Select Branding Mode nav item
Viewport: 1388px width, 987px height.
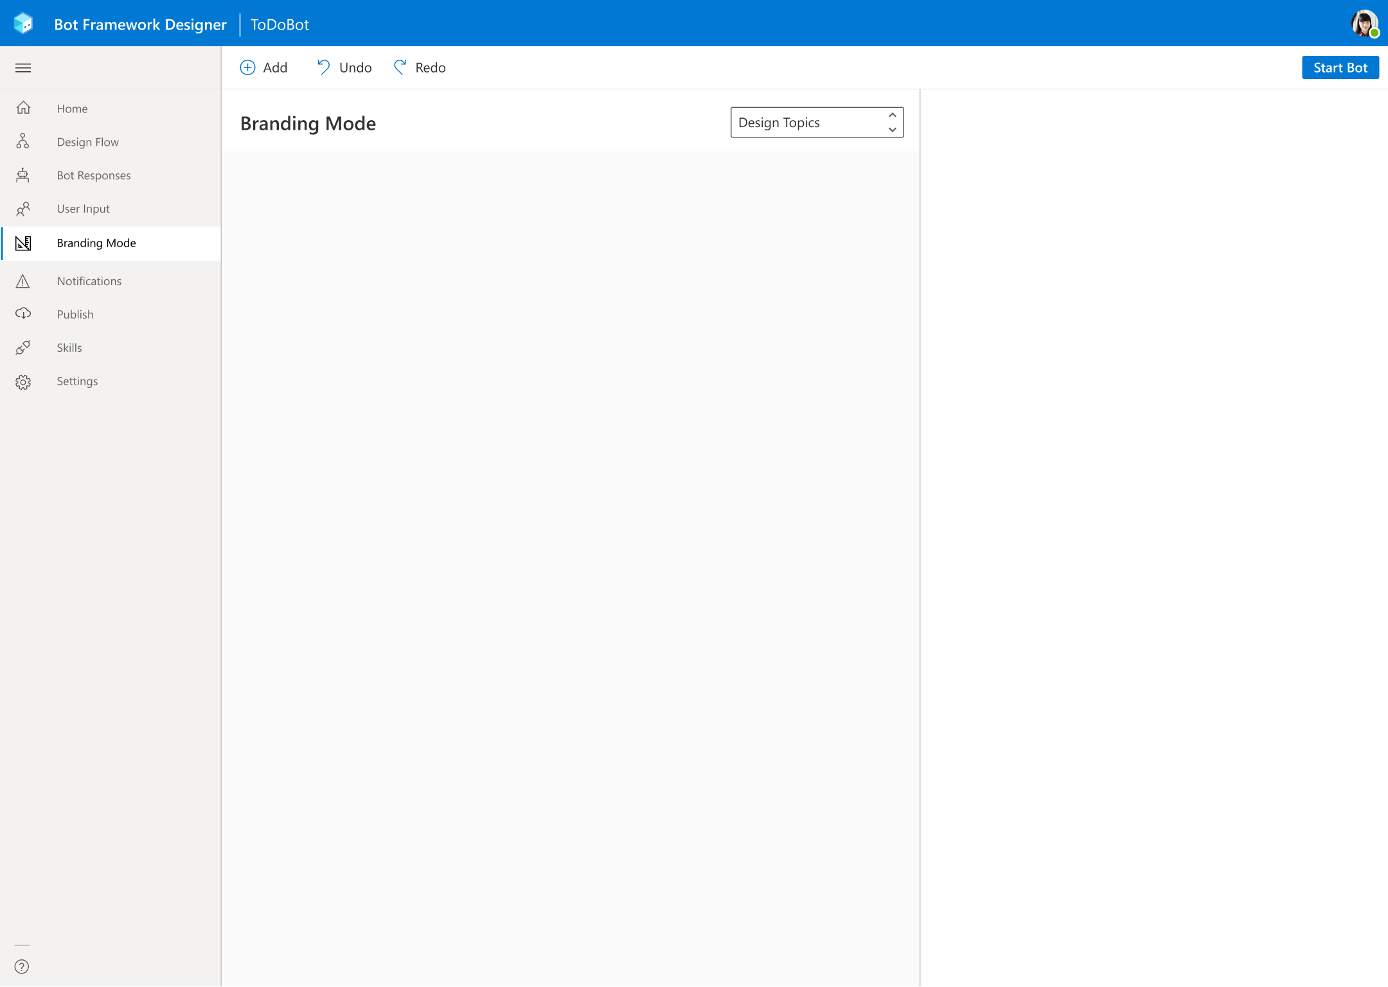(x=111, y=243)
